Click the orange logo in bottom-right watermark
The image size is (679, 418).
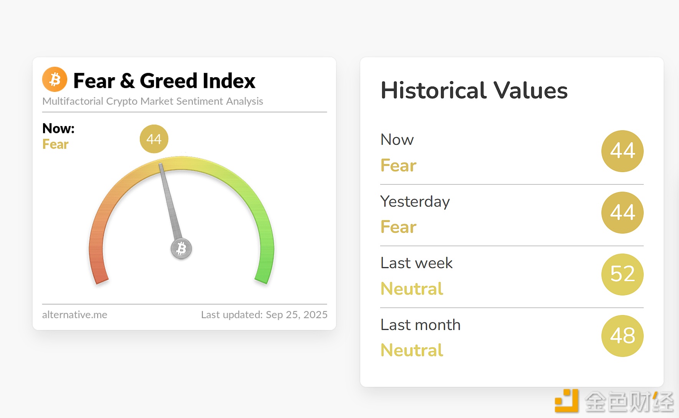pyautogui.click(x=567, y=401)
